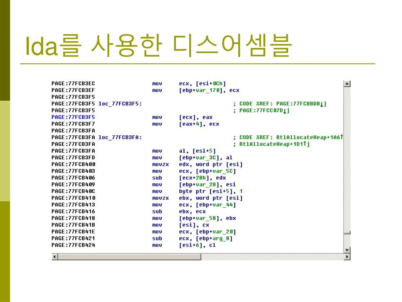This screenshot has height=302, width=402.
Task: Click operand [ebp+var_58], ebx
Action: click(207, 218)
